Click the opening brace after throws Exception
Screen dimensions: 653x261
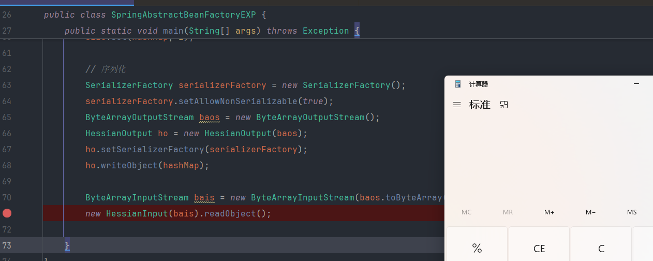point(357,31)
